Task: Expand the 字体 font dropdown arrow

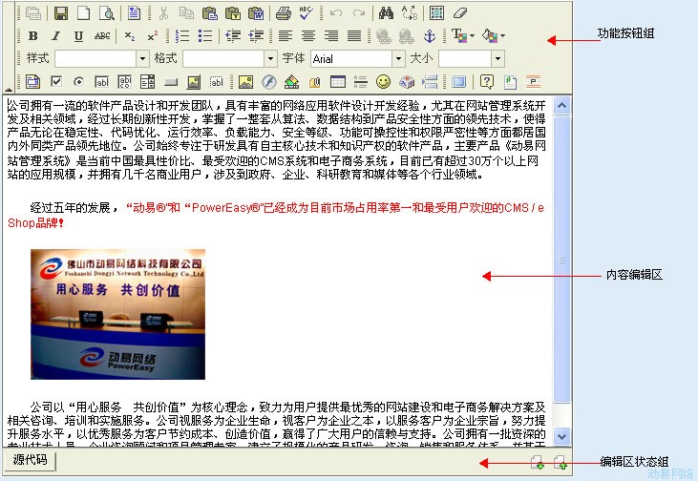Action: [x=398, y=58]
